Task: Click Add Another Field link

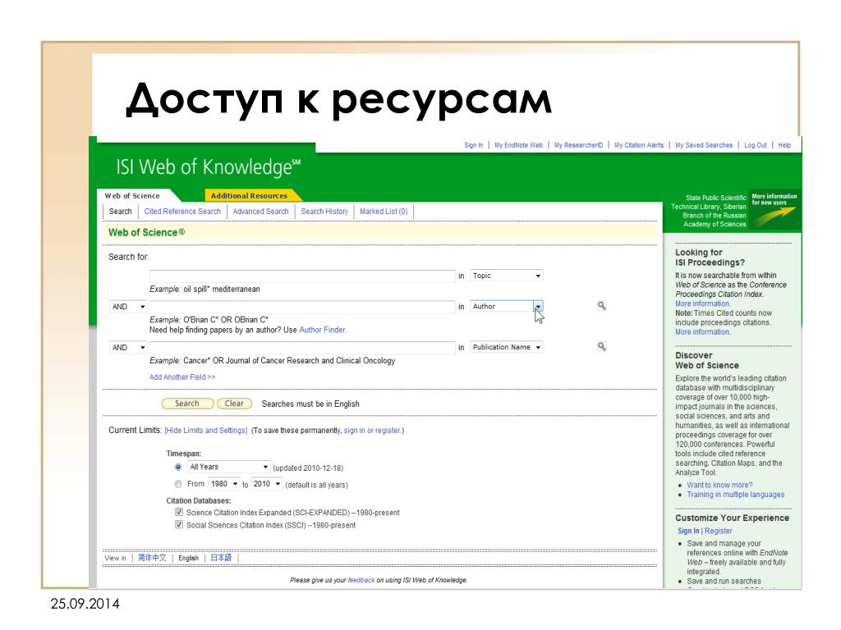Action: [x=182, y=377]
